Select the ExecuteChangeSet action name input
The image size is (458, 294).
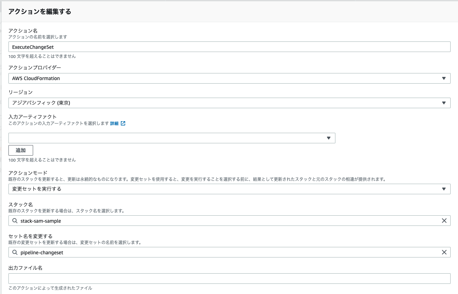click(x=229, y=46)
